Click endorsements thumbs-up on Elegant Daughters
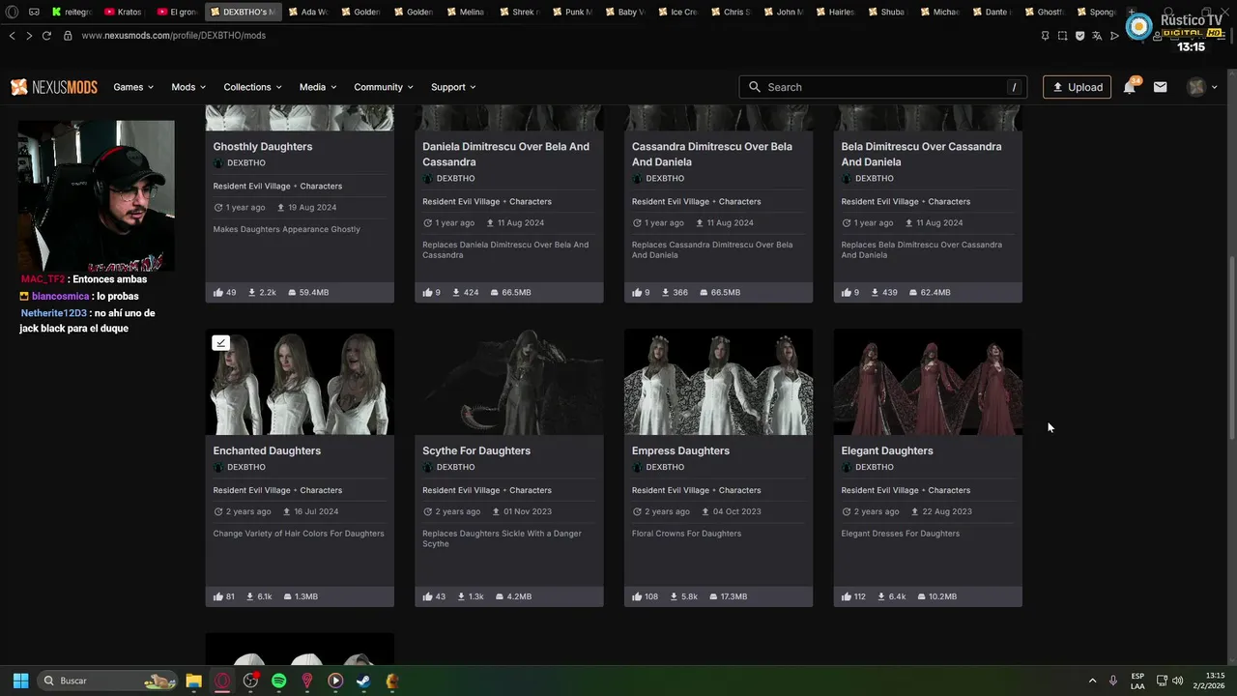Screen dimensions: 1237x696 [847, 596]
